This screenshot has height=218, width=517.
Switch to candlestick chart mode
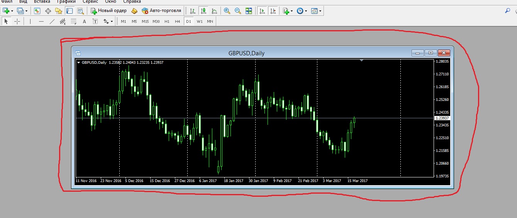tap(203, 11)
